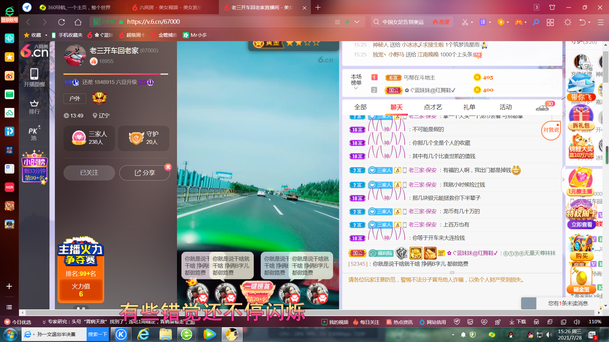The image size is (609, 342).
Task: Click the 拆礼包 gift box icon
Action: (581, 117)
